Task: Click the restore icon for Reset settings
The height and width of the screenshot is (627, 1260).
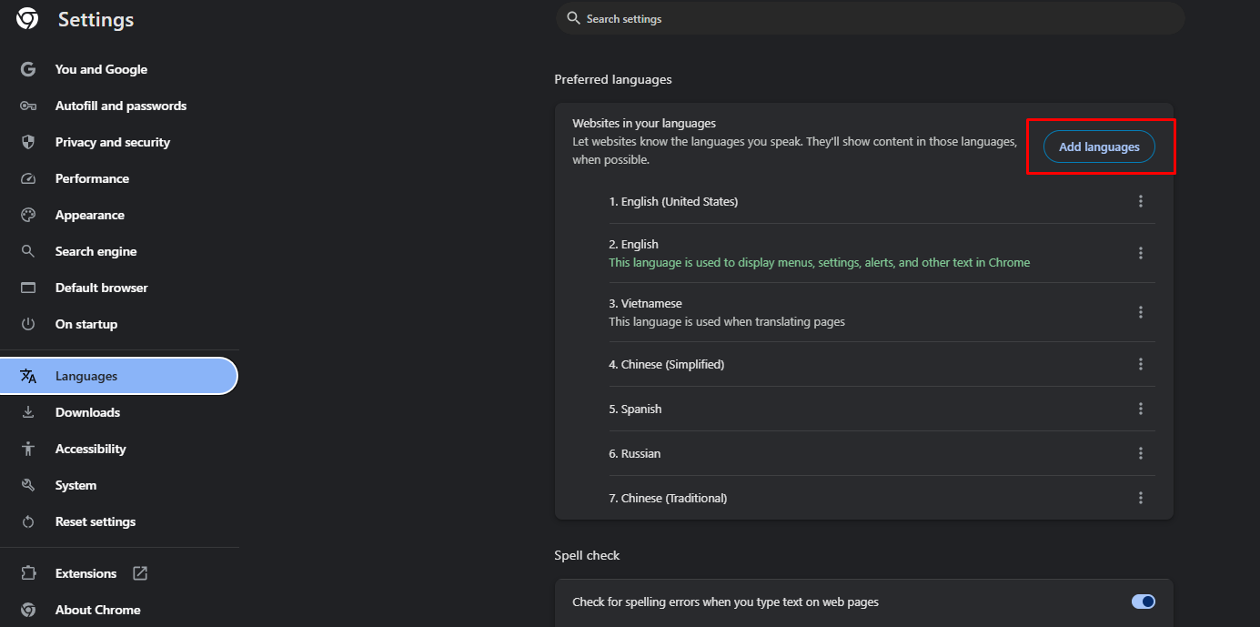Action: coord(28,521)
